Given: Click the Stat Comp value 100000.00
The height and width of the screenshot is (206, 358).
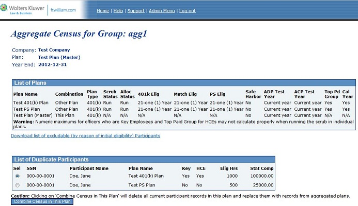Looking at the screenshot, I should click(262, 176).
